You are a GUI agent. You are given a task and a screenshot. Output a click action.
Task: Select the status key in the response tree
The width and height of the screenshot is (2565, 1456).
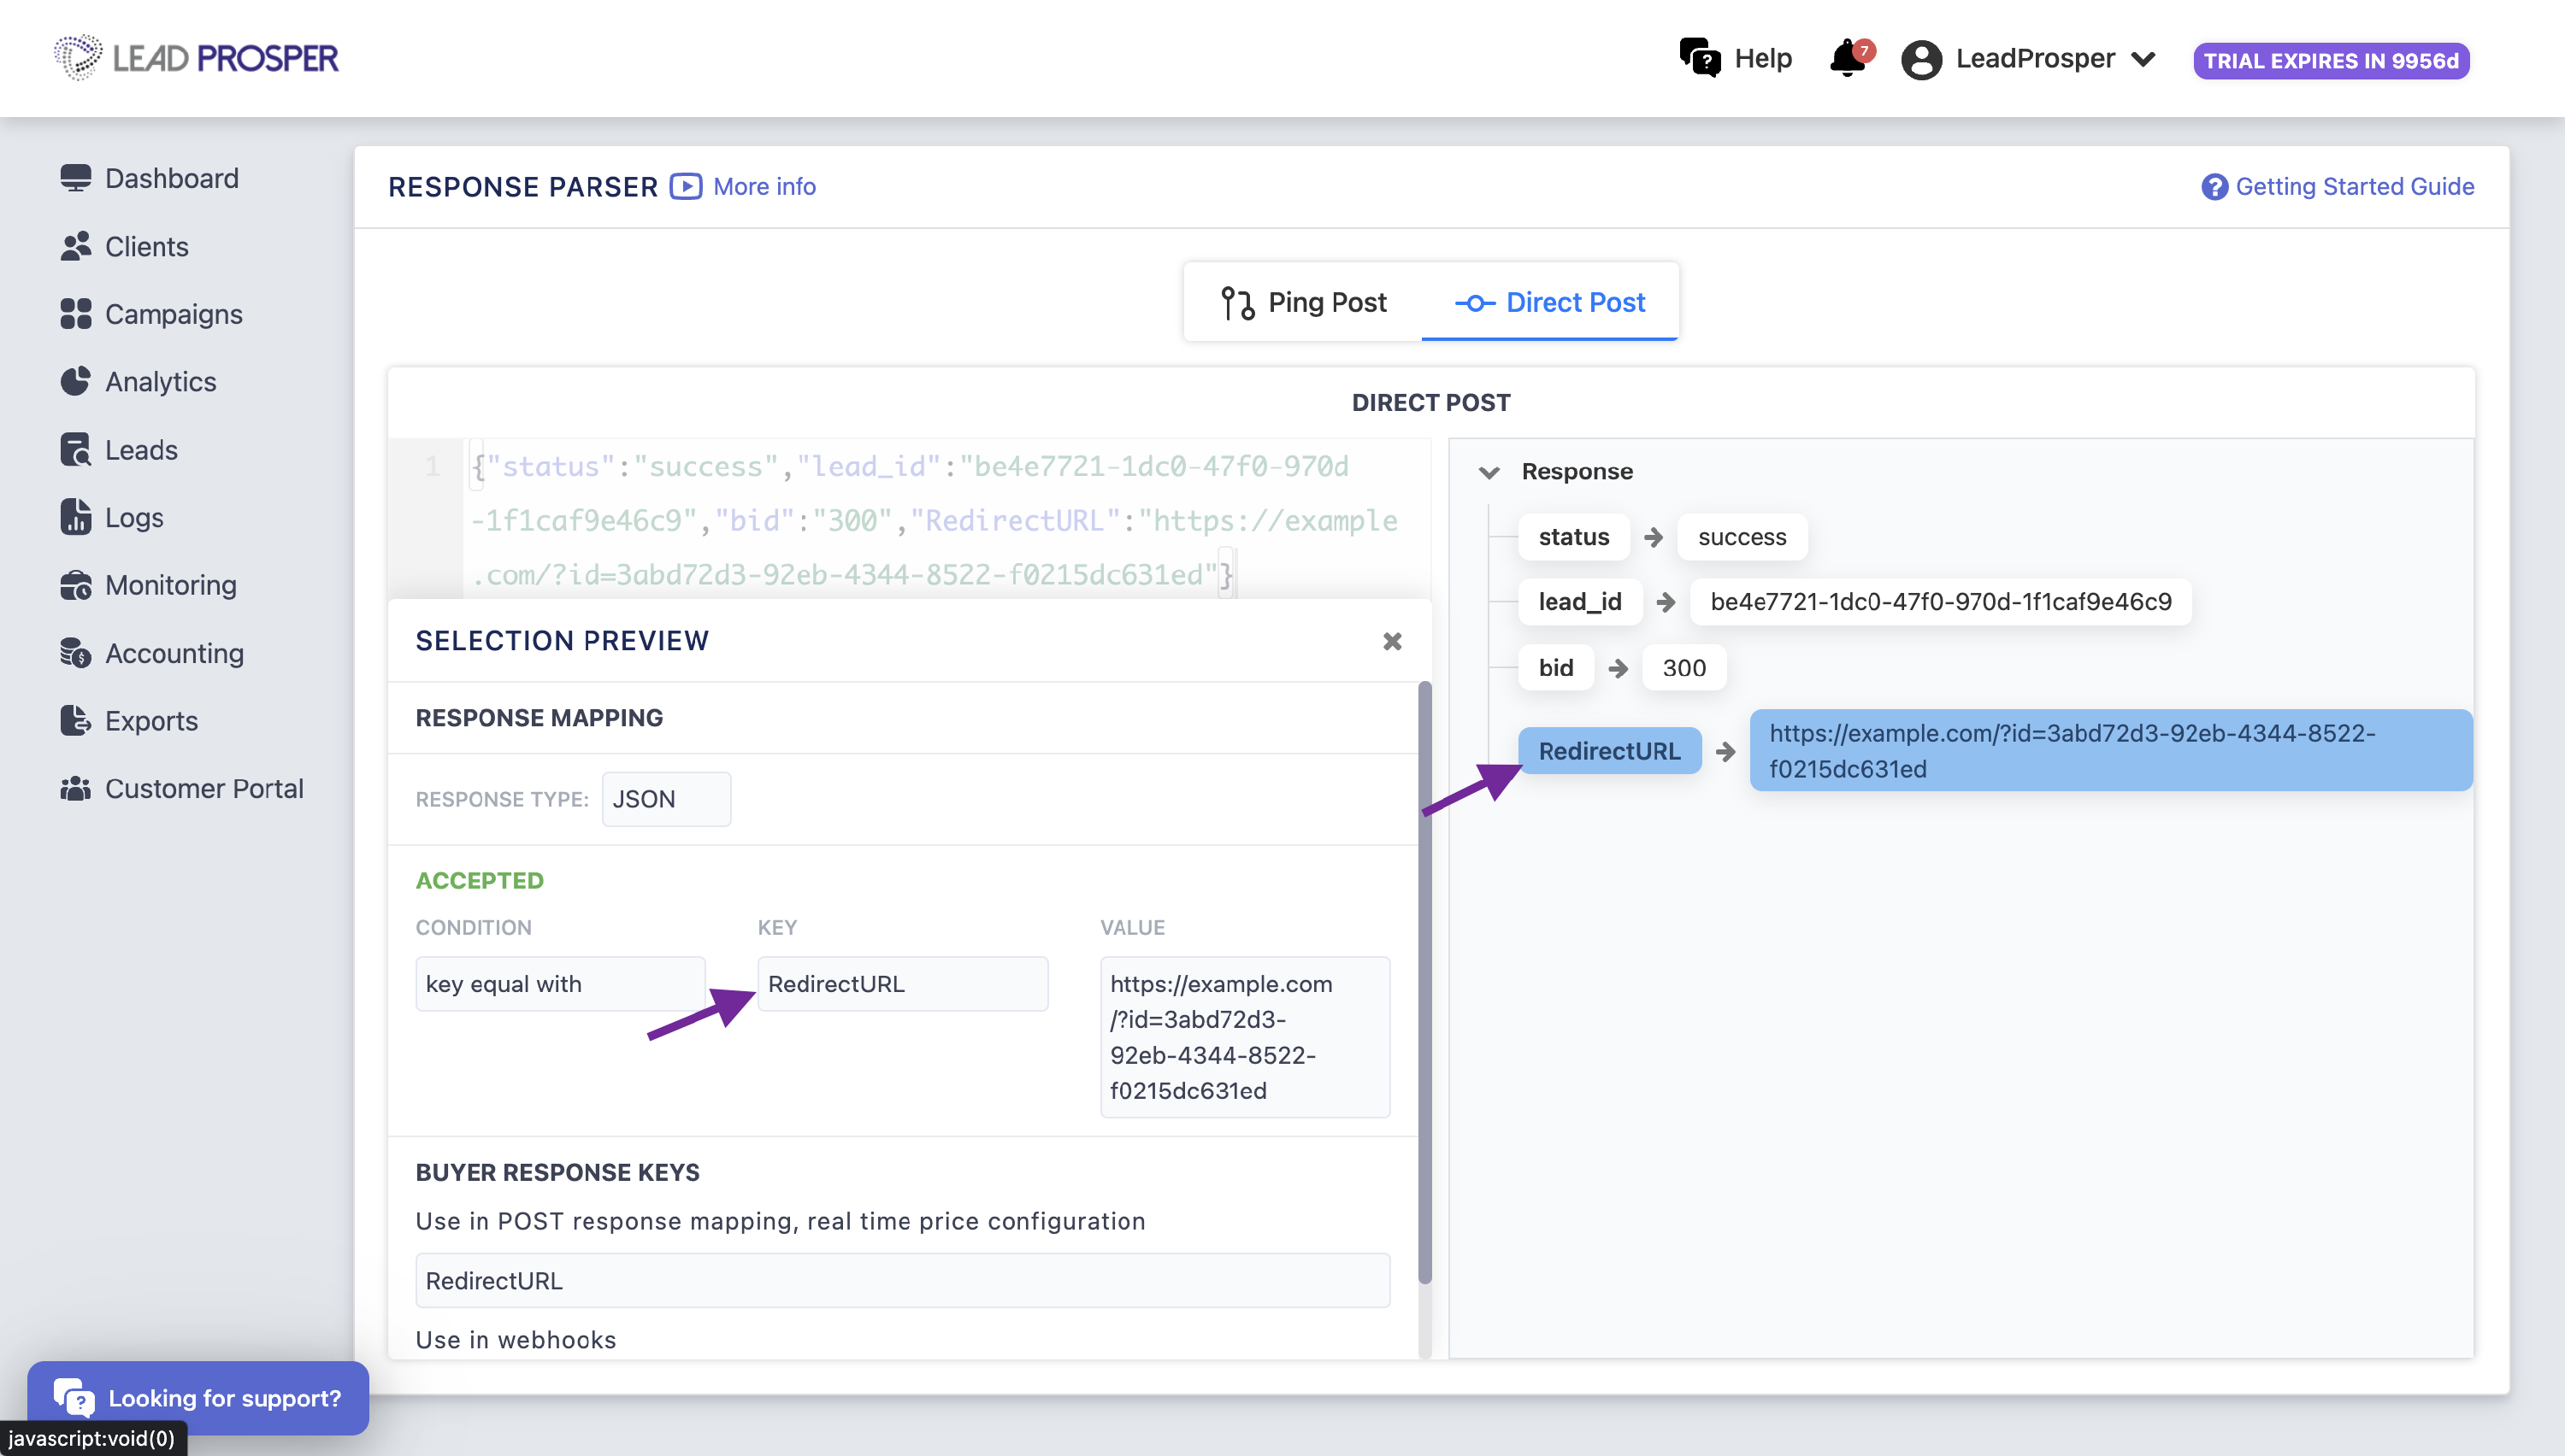(x=1573, y=537)
